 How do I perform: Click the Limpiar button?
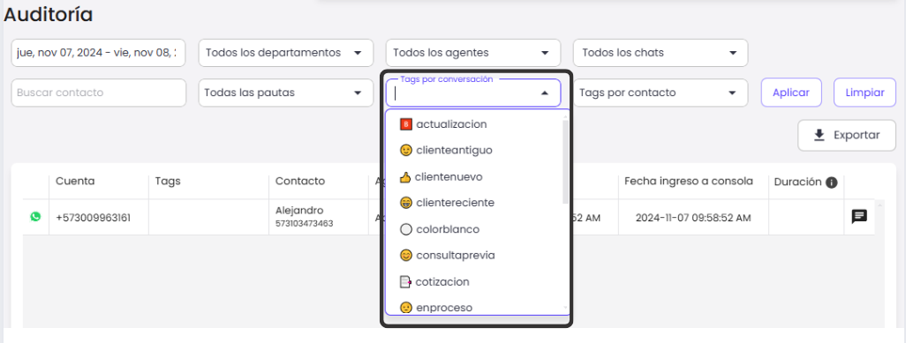point(864,93)
